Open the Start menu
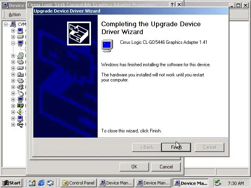 coord(11,183)
